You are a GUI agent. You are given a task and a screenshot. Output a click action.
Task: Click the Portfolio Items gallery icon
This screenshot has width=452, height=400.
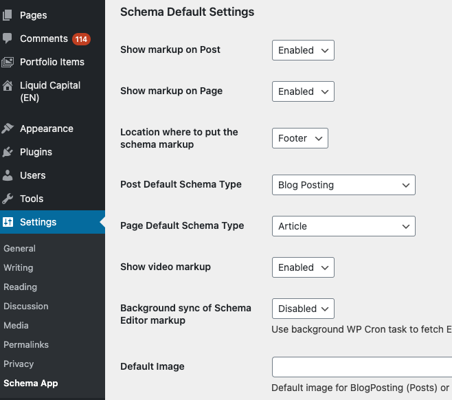pyautogui.click(x=8, y=62)
